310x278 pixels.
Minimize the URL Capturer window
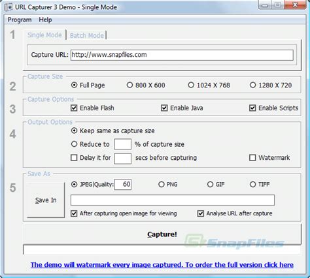[265, 5]
